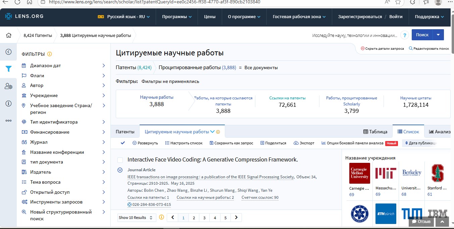Open the IEEE transactions on image processing link

coord(211,177)
